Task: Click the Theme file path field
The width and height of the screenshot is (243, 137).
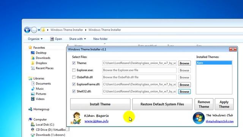Action: coord(139,63)
